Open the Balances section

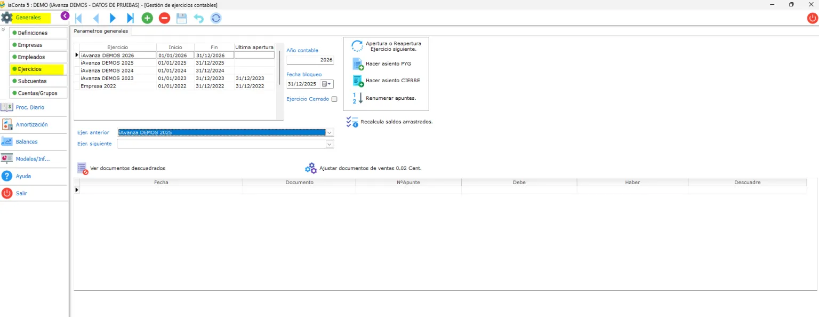coord(27,141)
